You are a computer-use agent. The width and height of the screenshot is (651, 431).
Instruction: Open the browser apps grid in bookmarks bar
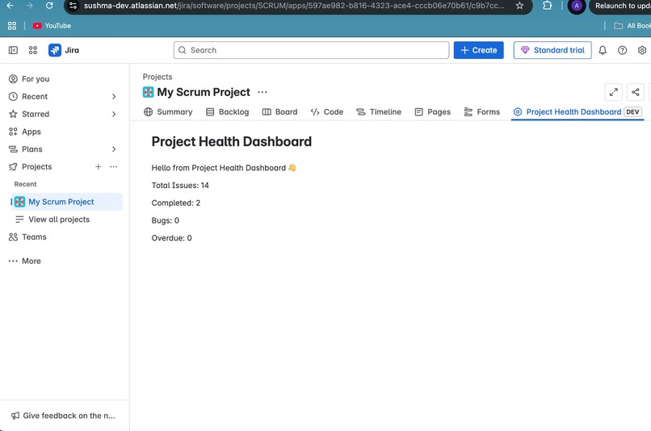click(12, 26)
